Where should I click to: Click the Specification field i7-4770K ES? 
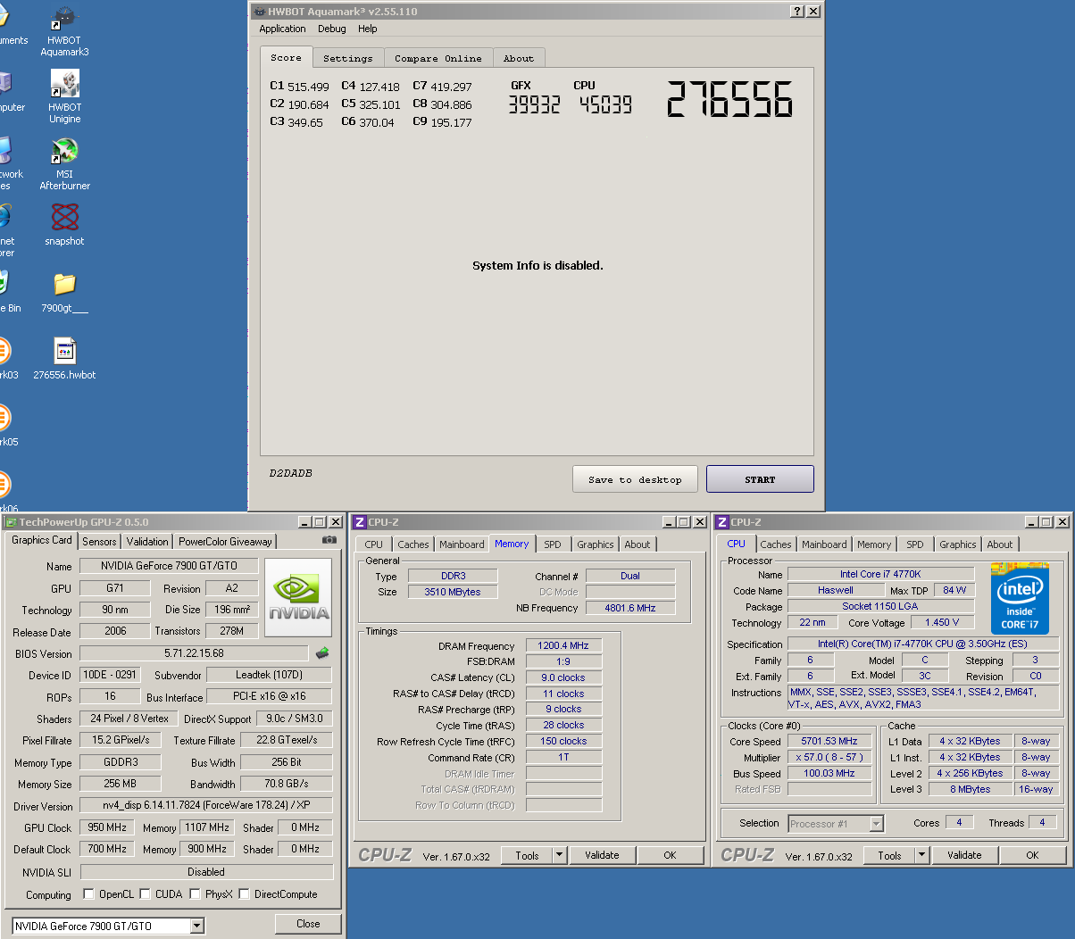click(x=923, y=644)
